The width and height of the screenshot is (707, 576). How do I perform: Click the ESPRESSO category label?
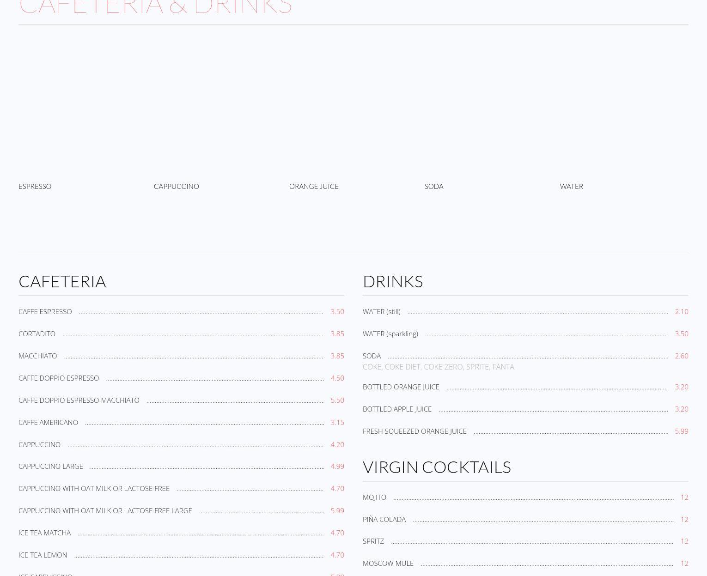coord(35,186)
